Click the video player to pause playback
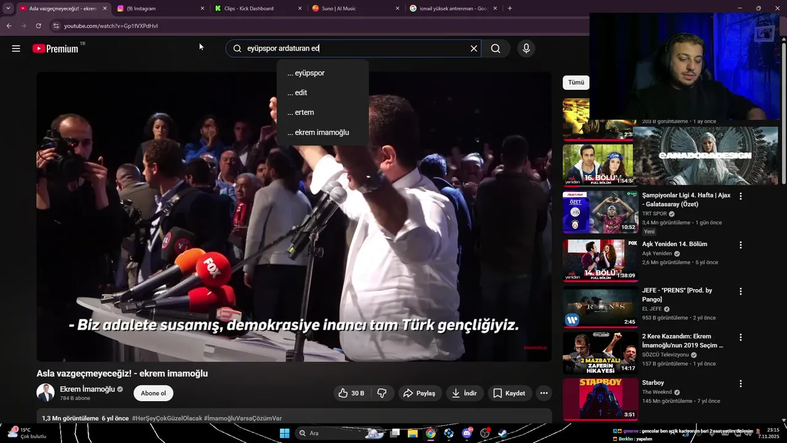 294,217
